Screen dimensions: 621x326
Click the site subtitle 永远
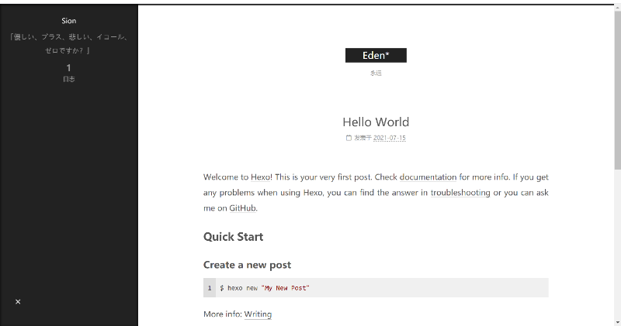[x=376, y=73]
